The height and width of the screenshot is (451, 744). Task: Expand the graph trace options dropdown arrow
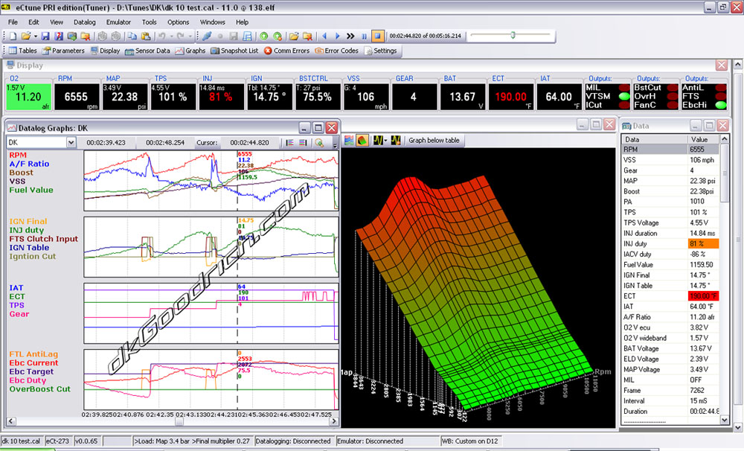point(385,140)
